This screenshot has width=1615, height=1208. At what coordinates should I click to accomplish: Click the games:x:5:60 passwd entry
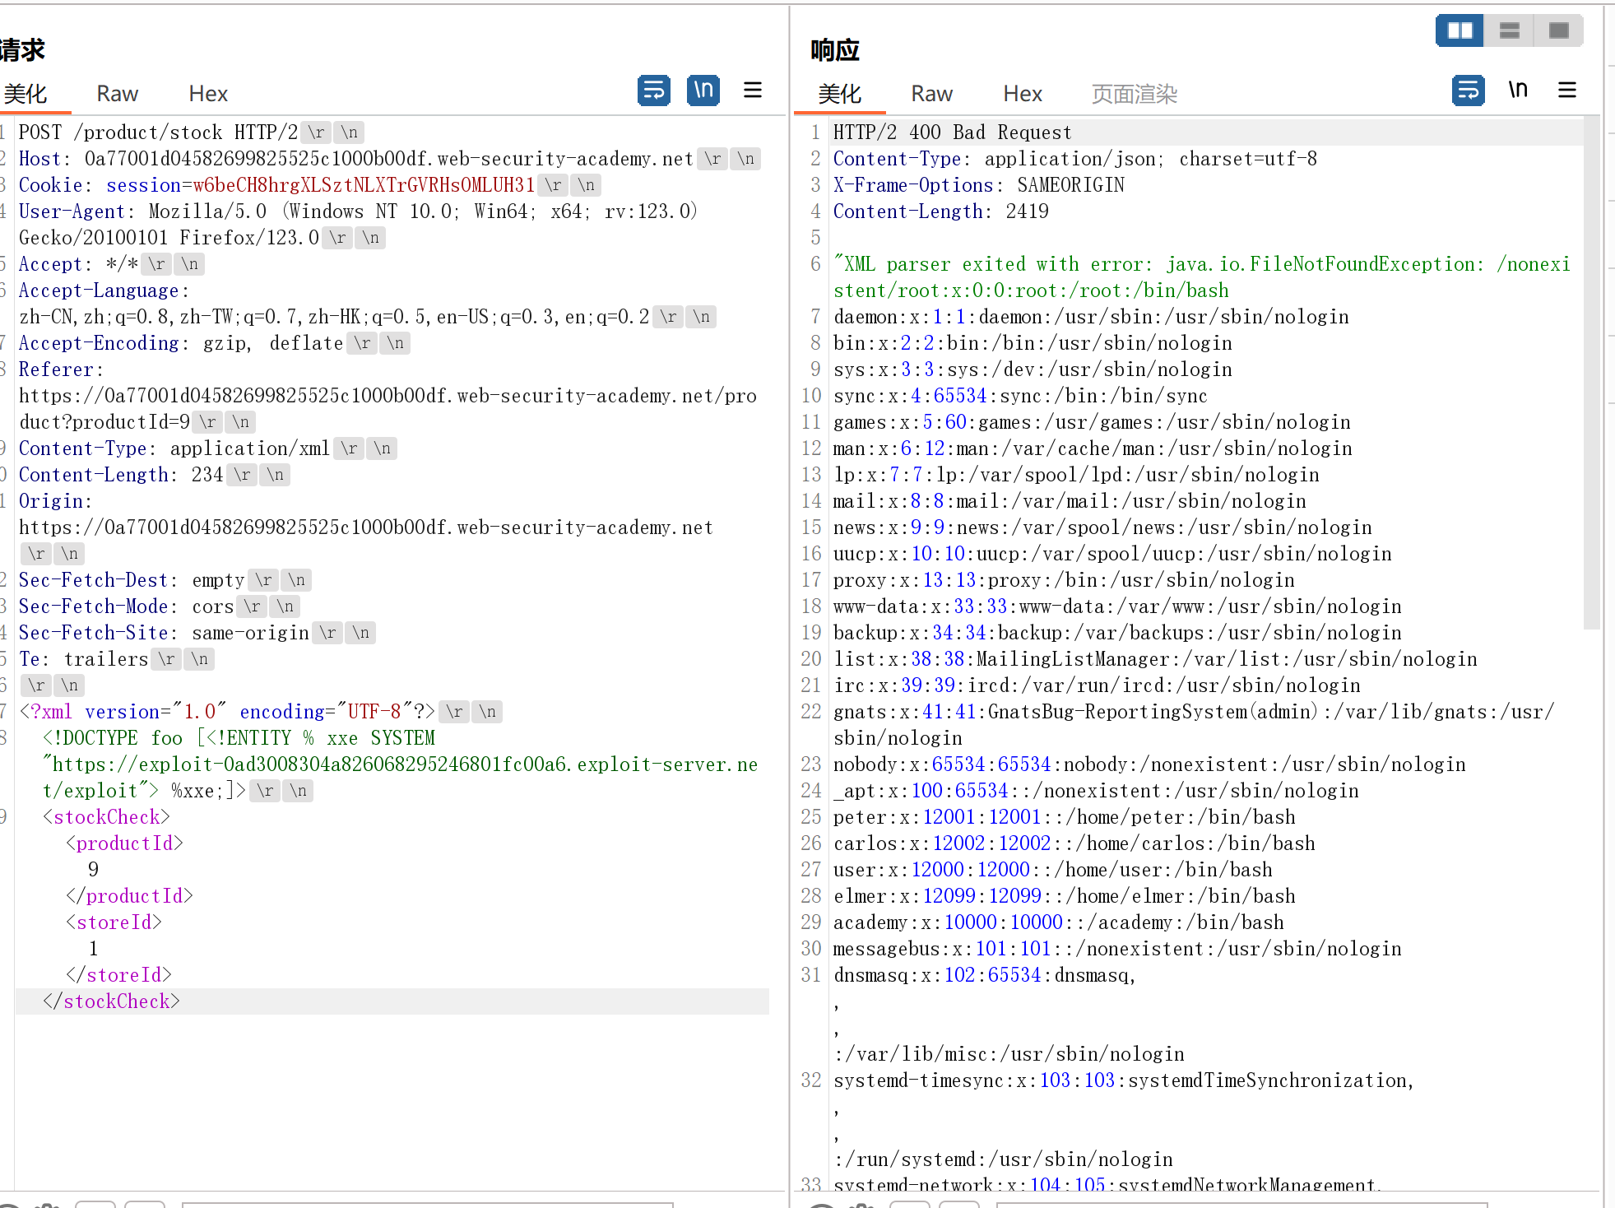[1093, 422]
